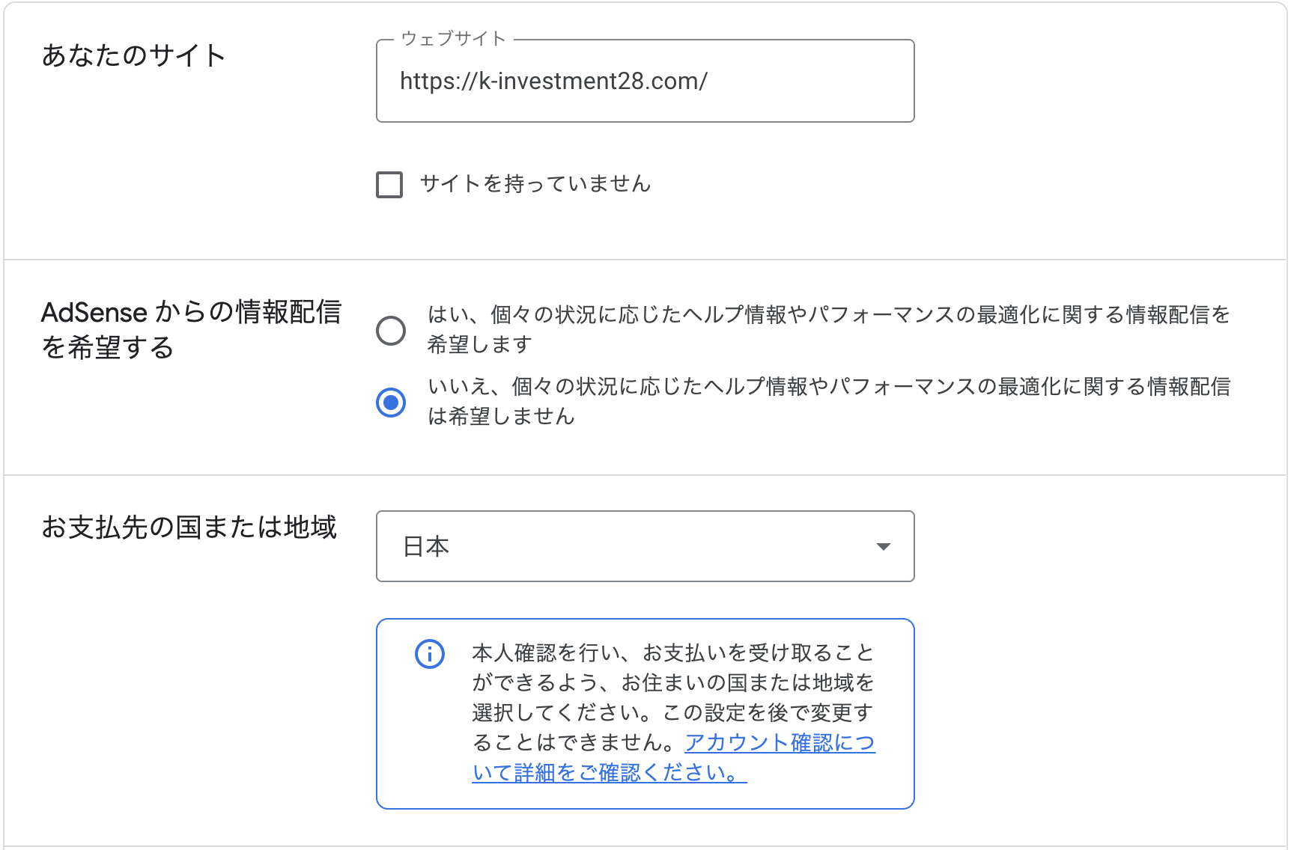Open the 日本 country dropdown

point(645,546)
